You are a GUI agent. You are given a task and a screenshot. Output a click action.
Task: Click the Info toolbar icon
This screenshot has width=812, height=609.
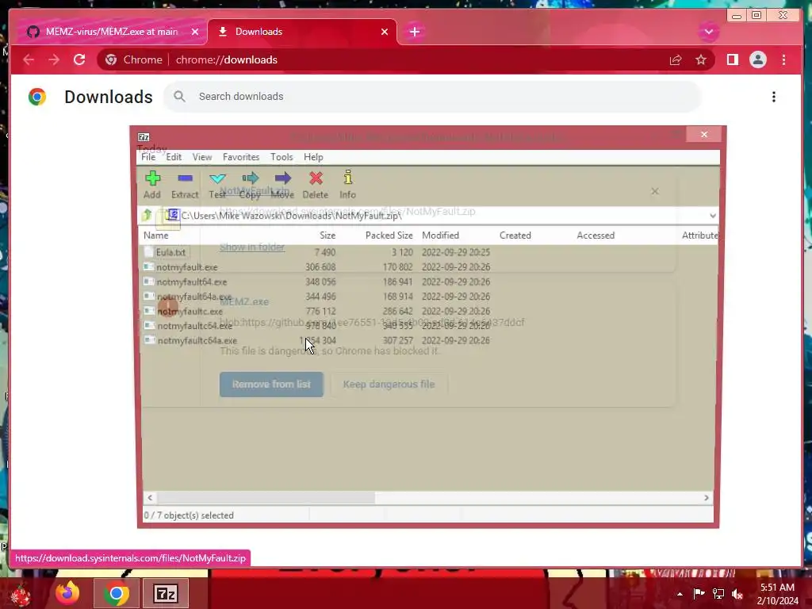pos(347,185)
